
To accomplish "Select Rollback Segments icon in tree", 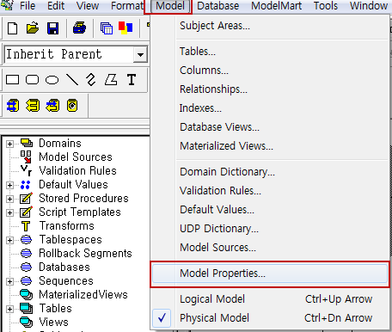I will coord(27,253).
